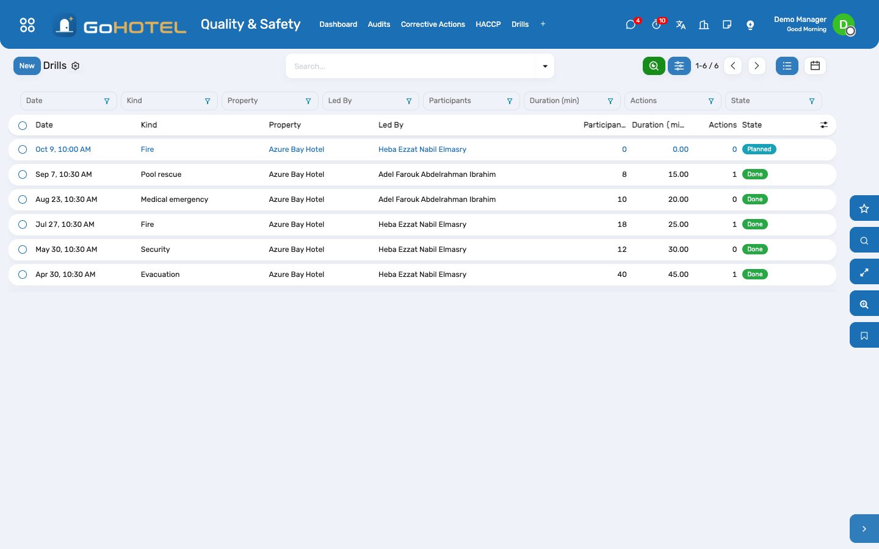Click the New button
The height and width of the screenshot is (549, 879).
27,66
